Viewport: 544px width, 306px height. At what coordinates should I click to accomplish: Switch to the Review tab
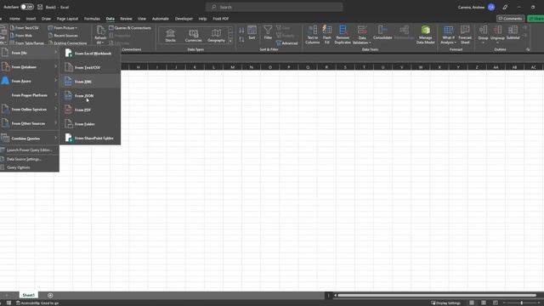pos(126,19)
